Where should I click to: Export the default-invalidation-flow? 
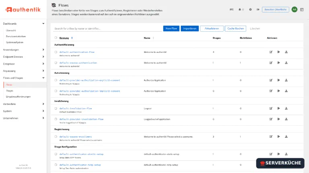(x=286, y=109)
